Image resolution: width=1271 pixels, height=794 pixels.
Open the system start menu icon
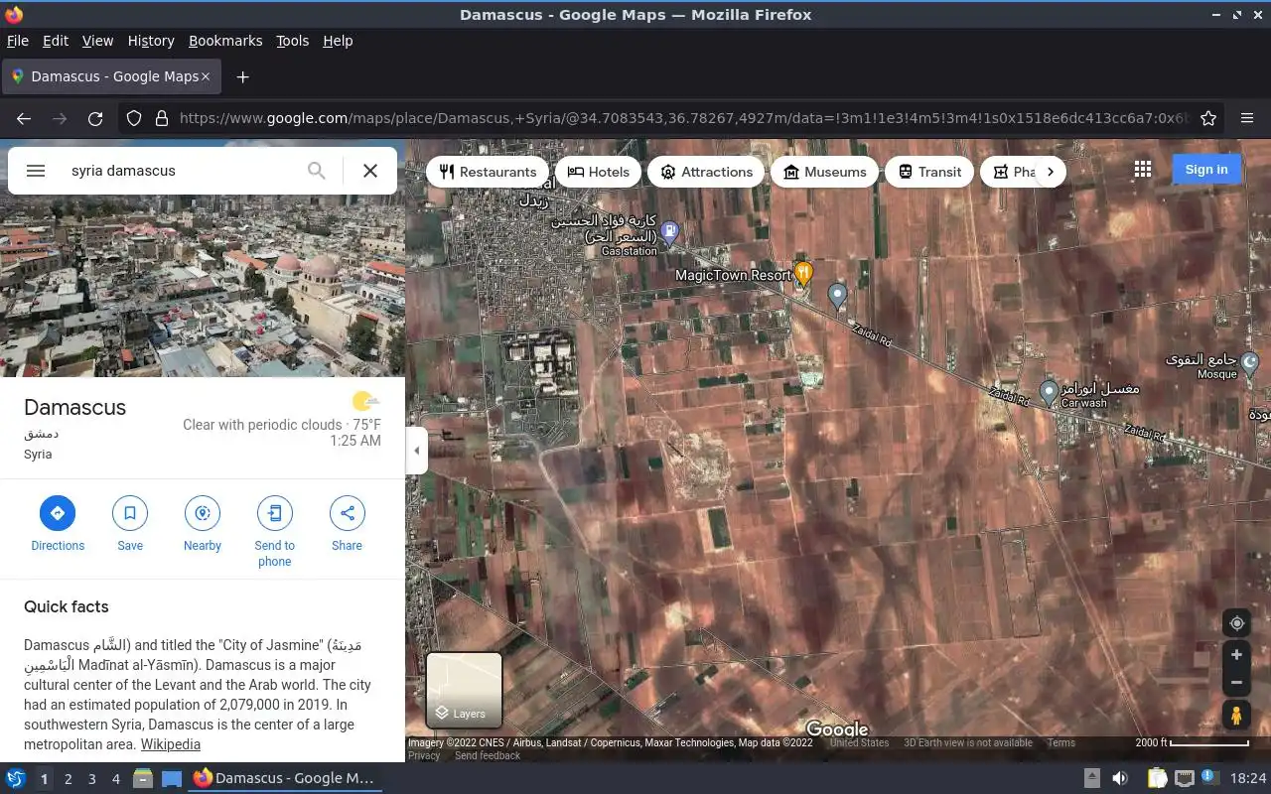tap(16, 779)
